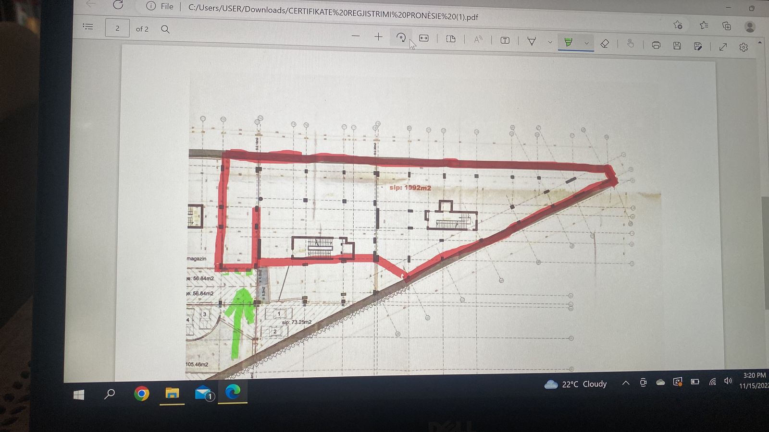Open the Favorites list
This screenshot has height=432, width=769.
pyautogui.click(x=704, y=25)
